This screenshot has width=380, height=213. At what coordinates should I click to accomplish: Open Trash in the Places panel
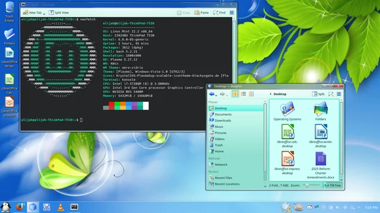pyautogui.click(x=236, y=145)
